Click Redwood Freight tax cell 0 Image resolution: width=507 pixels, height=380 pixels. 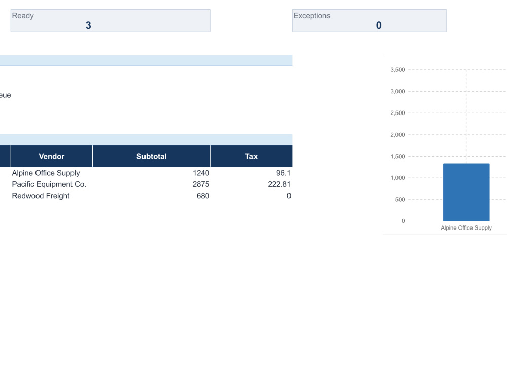251,196
